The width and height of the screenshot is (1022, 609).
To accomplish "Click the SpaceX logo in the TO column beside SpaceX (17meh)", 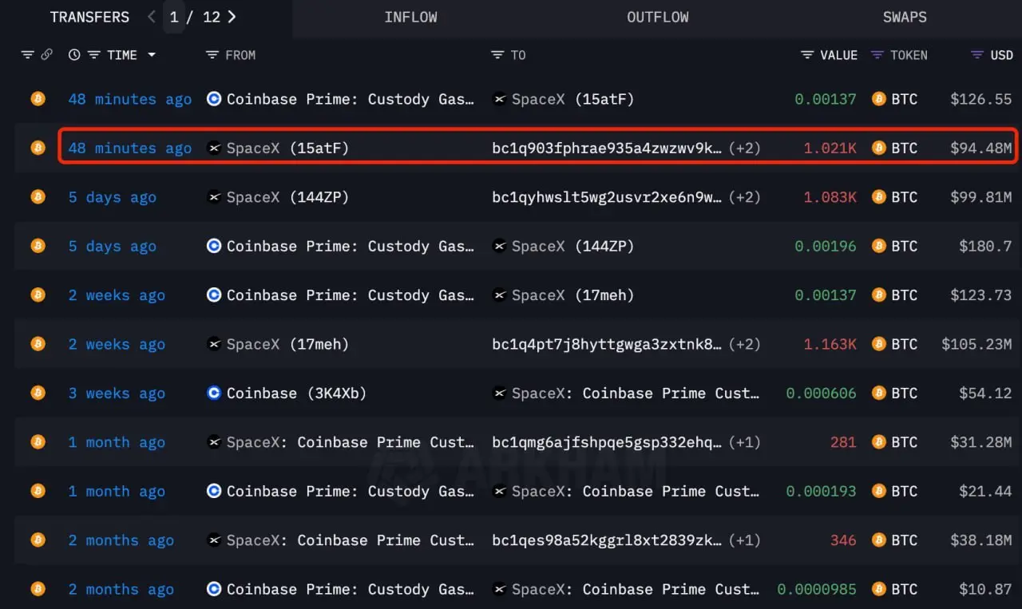I will pos(500,295).
